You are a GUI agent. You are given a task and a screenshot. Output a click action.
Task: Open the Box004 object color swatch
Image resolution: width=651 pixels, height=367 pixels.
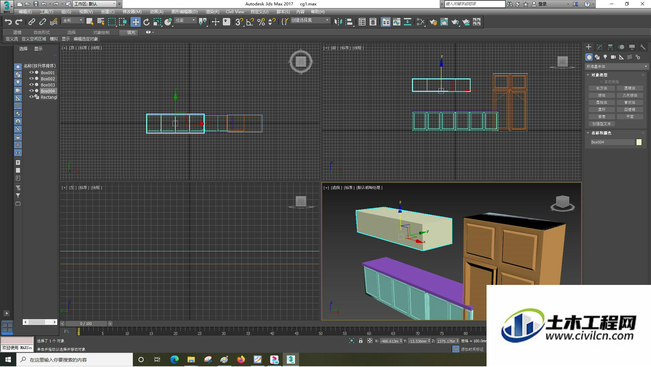coord(639,142)
